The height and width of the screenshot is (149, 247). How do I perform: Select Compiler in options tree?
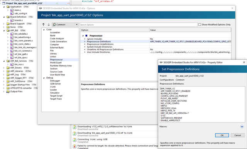point(54,45)
